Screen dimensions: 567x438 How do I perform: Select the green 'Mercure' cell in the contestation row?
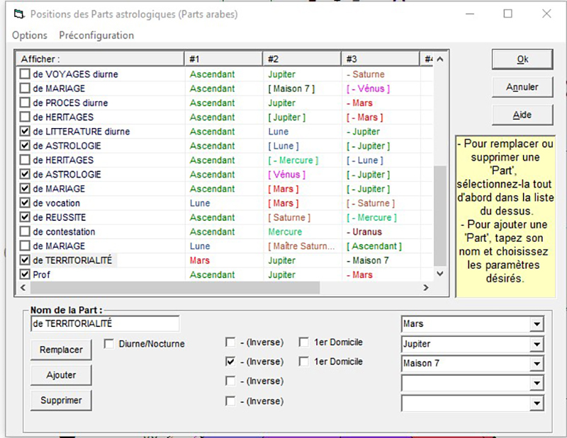[285, 232]
